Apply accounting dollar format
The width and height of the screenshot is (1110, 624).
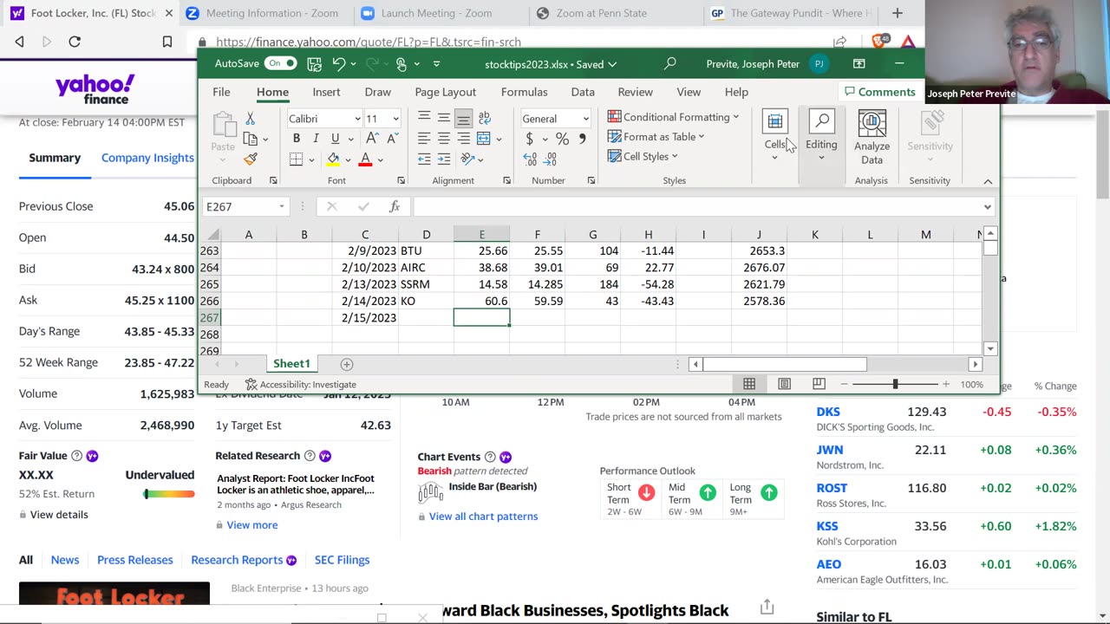(529, 139)
